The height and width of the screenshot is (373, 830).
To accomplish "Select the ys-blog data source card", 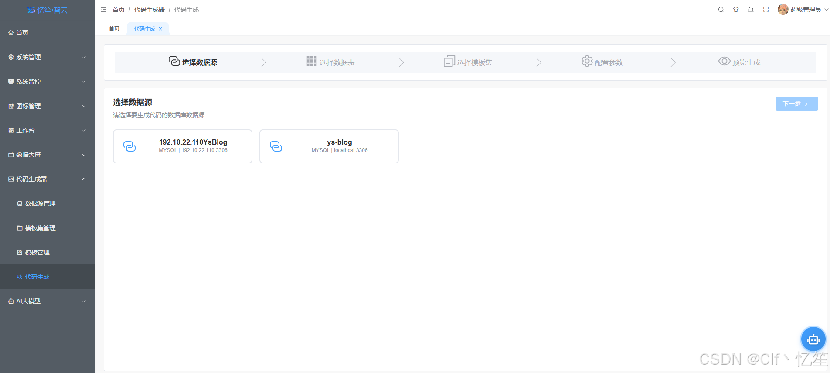I will pos(329,146).
